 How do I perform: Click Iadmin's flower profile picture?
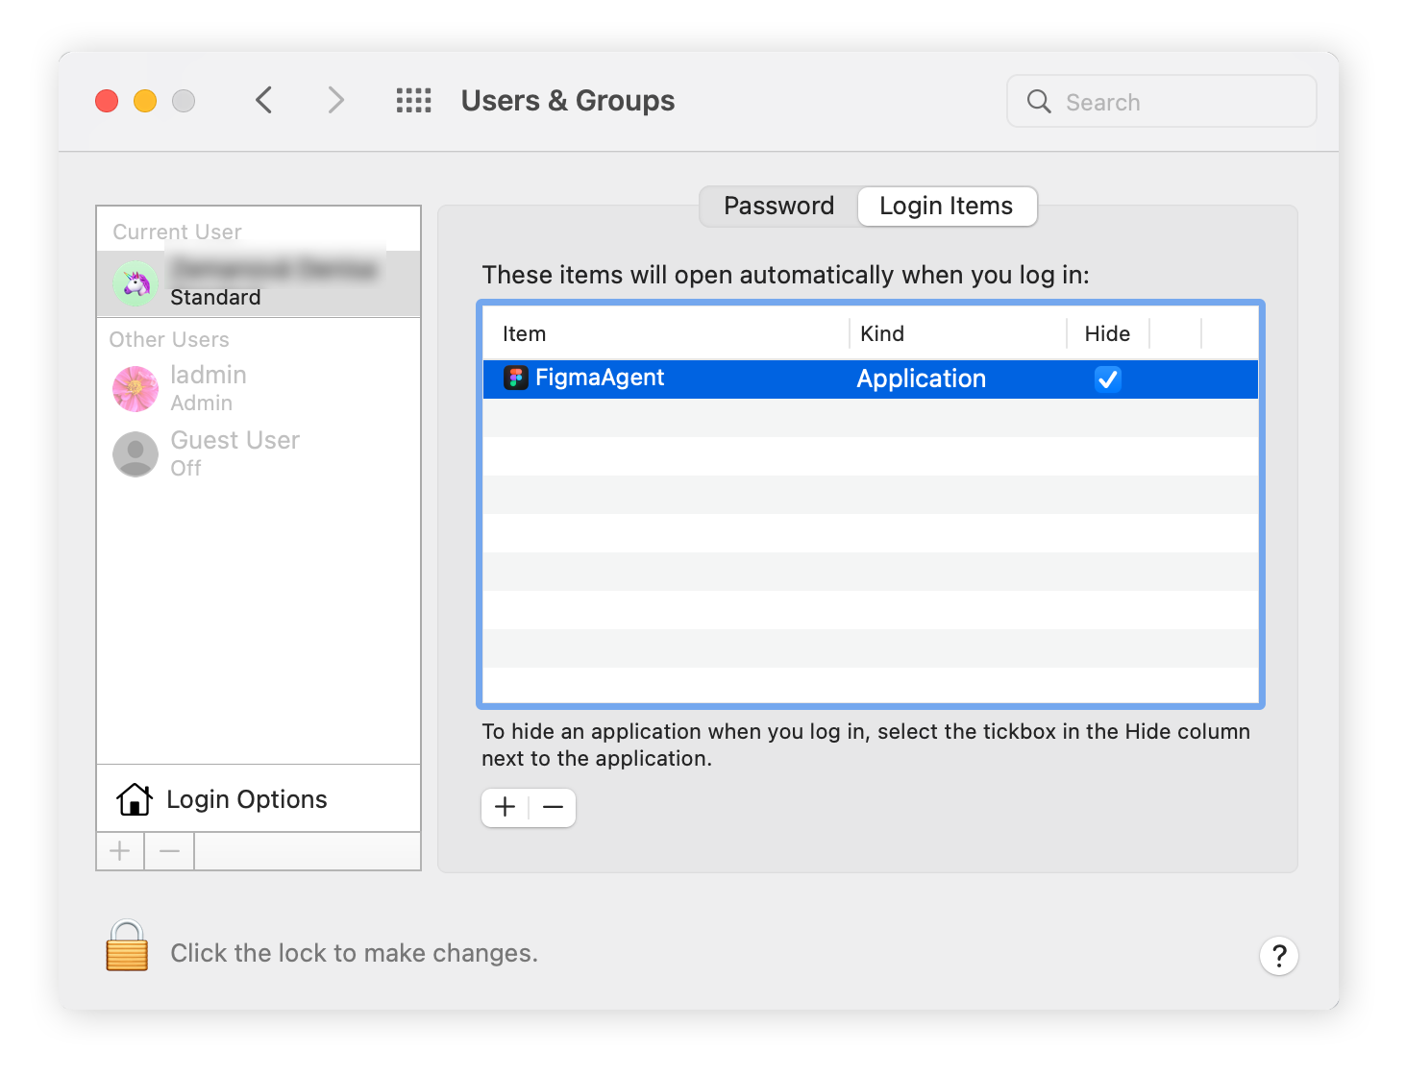pyautogui.click(x=135, y=388)
